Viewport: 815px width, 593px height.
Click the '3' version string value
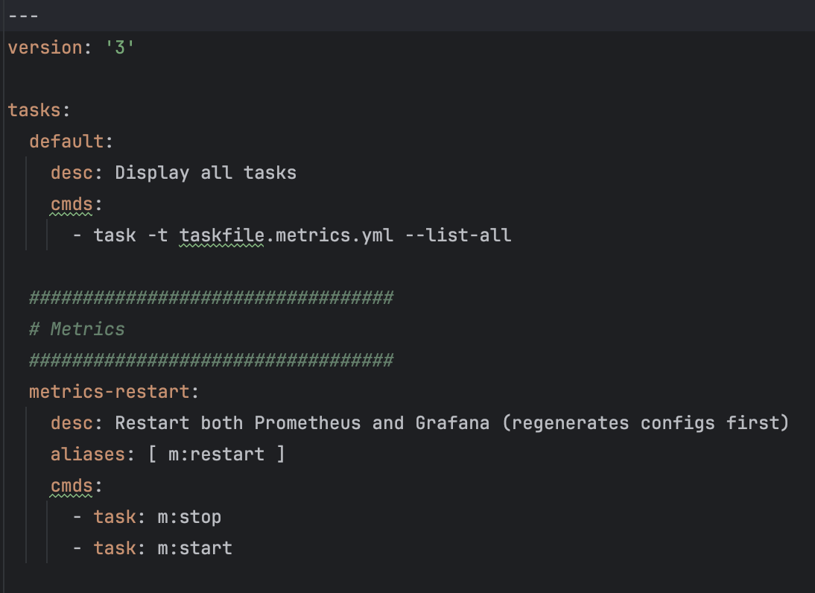point(120,48)
